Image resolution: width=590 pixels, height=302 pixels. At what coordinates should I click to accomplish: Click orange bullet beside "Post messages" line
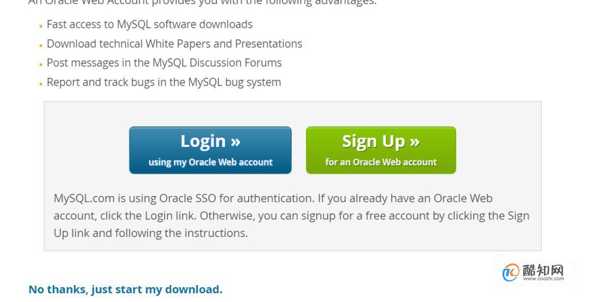click(x=40, y=64)
